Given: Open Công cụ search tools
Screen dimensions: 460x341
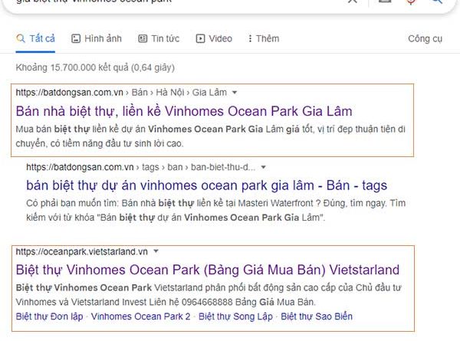Looking at the screenshot, I should tap(425, 38).
